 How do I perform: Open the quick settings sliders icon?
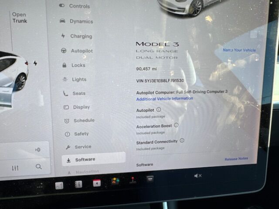click(x=15, y=168)
